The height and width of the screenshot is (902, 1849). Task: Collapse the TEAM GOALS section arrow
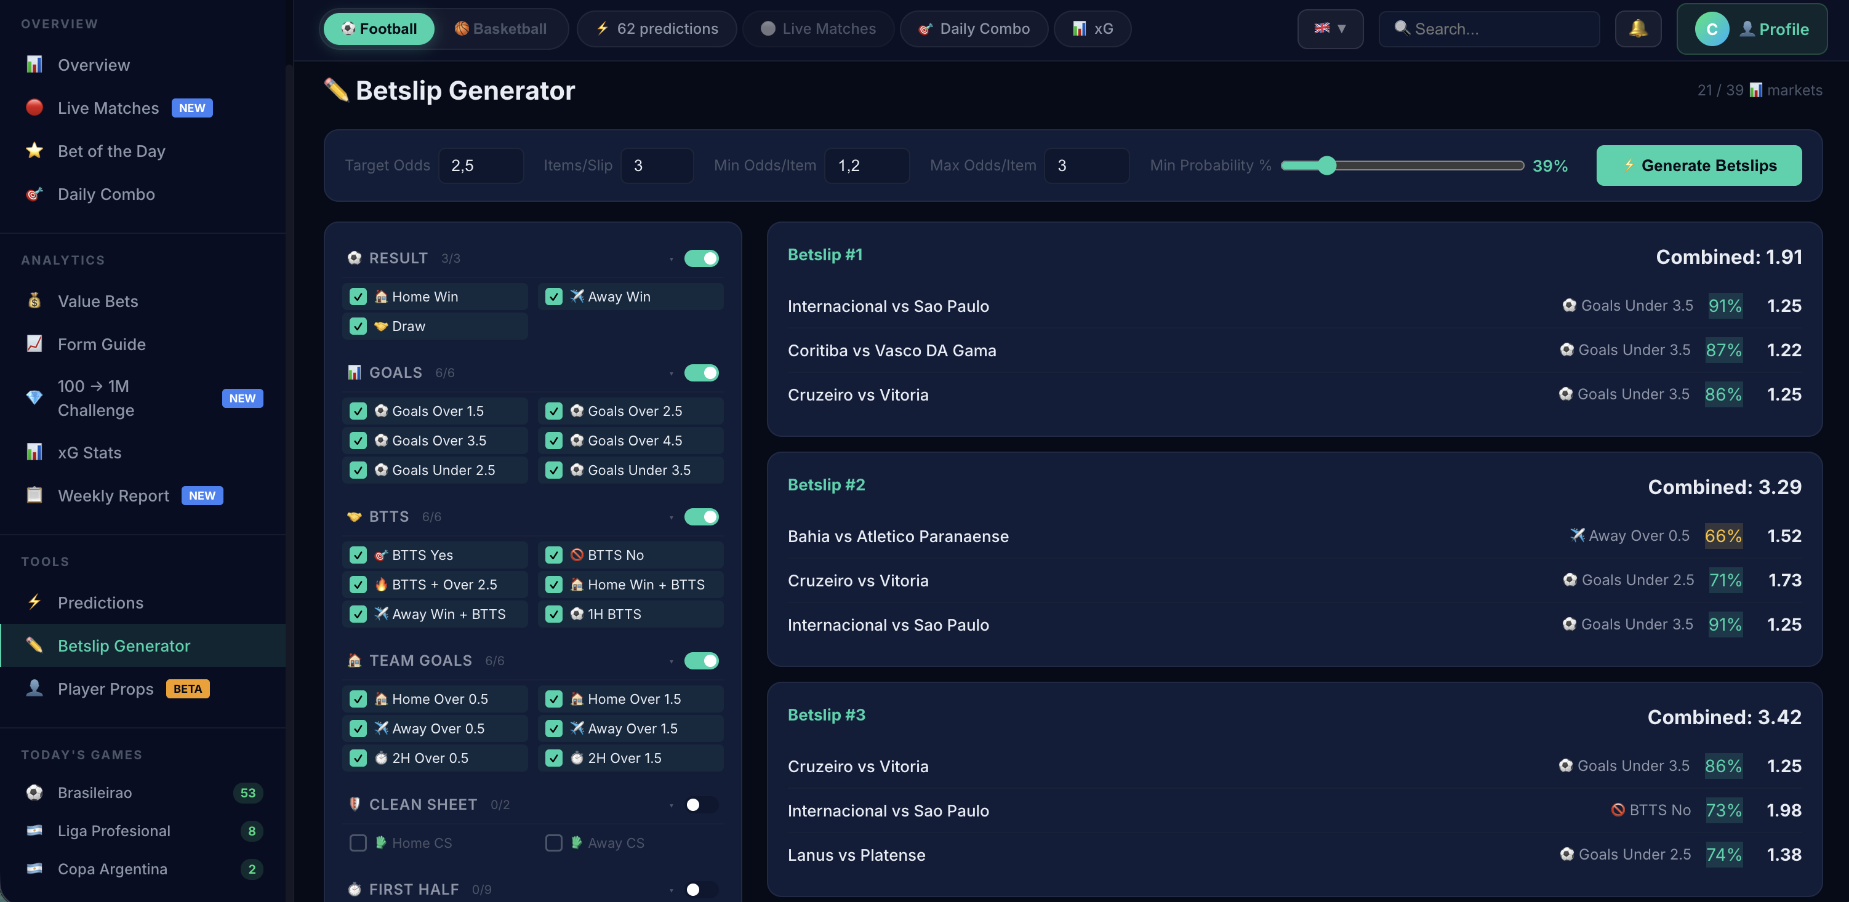pyautogui.click(x=671, y=661)
